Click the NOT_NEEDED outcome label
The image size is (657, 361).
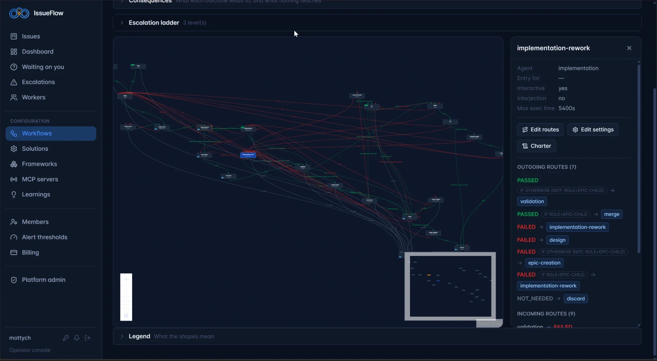pyautogui.click(x=535, y=299)
